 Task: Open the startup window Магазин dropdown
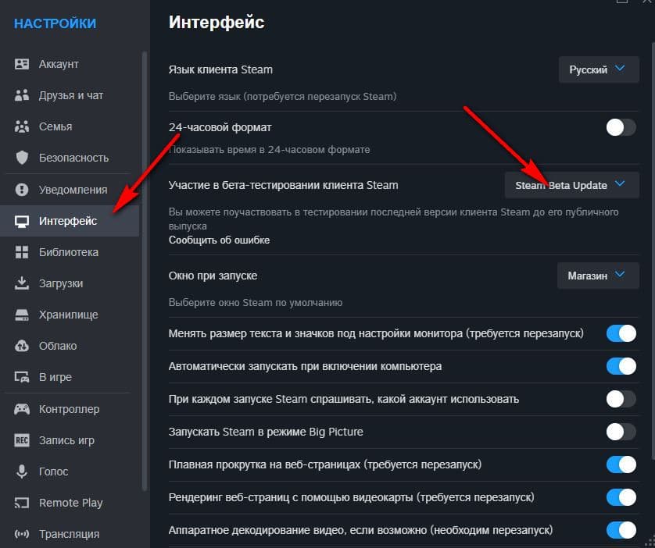point(597,276)
